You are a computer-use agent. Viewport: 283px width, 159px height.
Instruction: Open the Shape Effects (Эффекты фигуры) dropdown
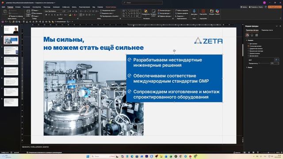click(x=165, y=16)
